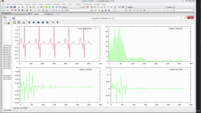
Task: Open the Settings menu
Action: click(x=97, y=4)
